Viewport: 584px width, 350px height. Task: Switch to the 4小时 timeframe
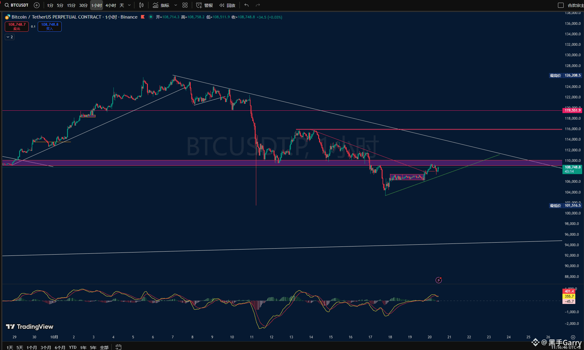(110, 5)
